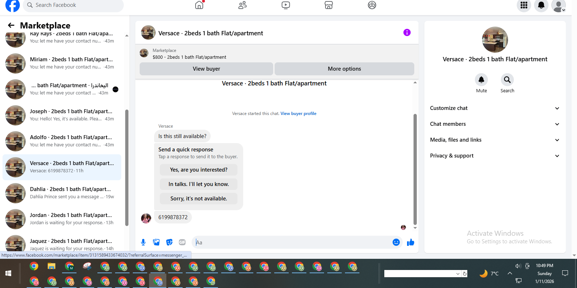The width and height of the screenshot is (577, 288).
Task: Open the account profile menu
Action: pyautogui.click(x=559, y=5)
